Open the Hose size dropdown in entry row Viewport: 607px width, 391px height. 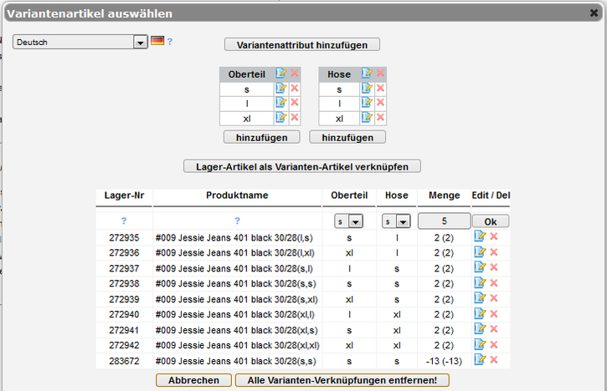tap(396, 221)
